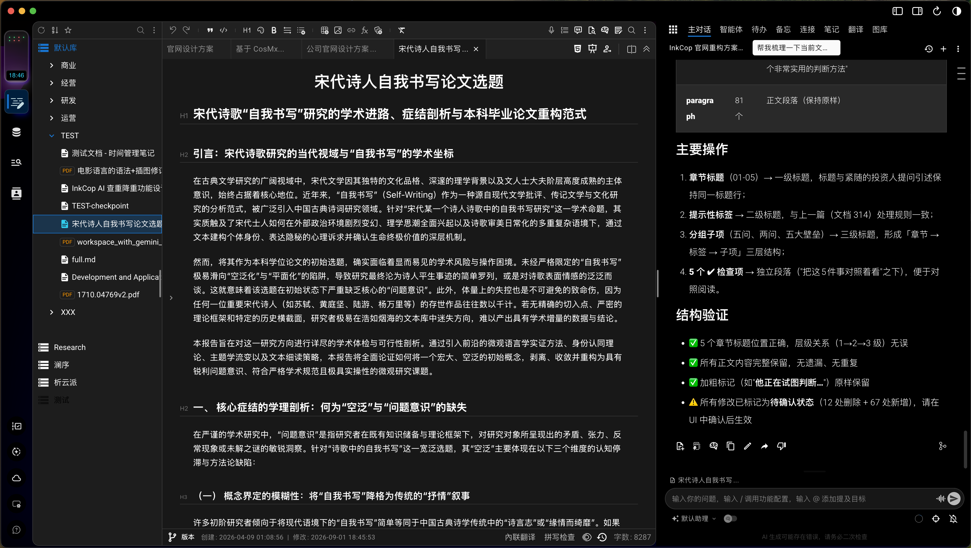Switch to the 基于 CosMx... document tab
The image size is (971, 548).
(x=260, y=49)
